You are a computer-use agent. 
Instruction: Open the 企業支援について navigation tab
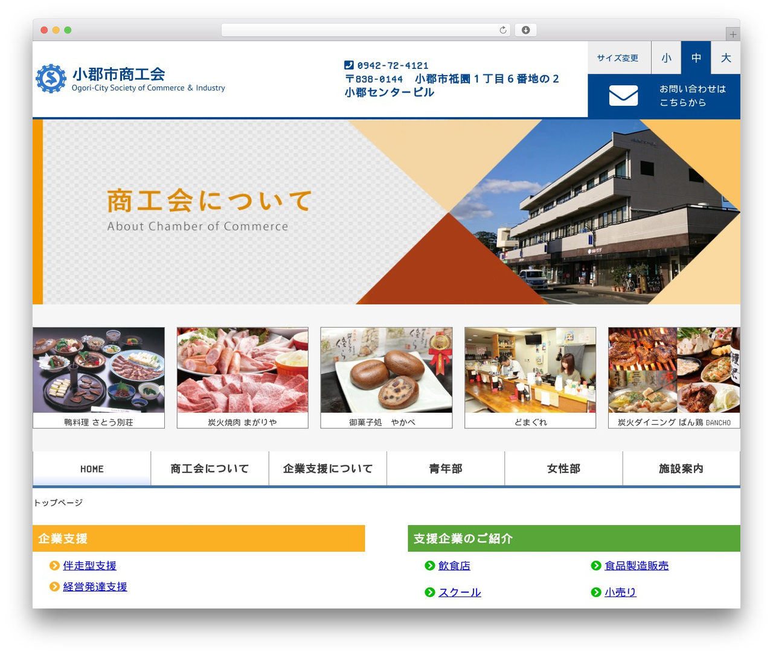(328, 468)
